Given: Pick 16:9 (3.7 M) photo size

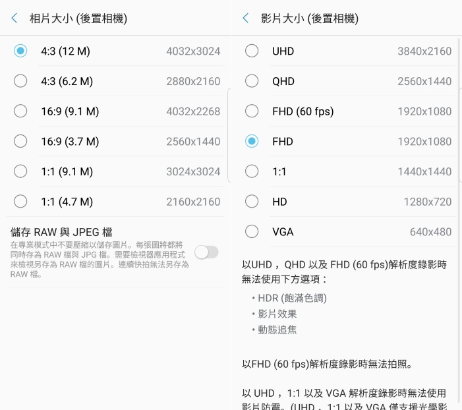Looking at the screenshot, I should (20, 141).
